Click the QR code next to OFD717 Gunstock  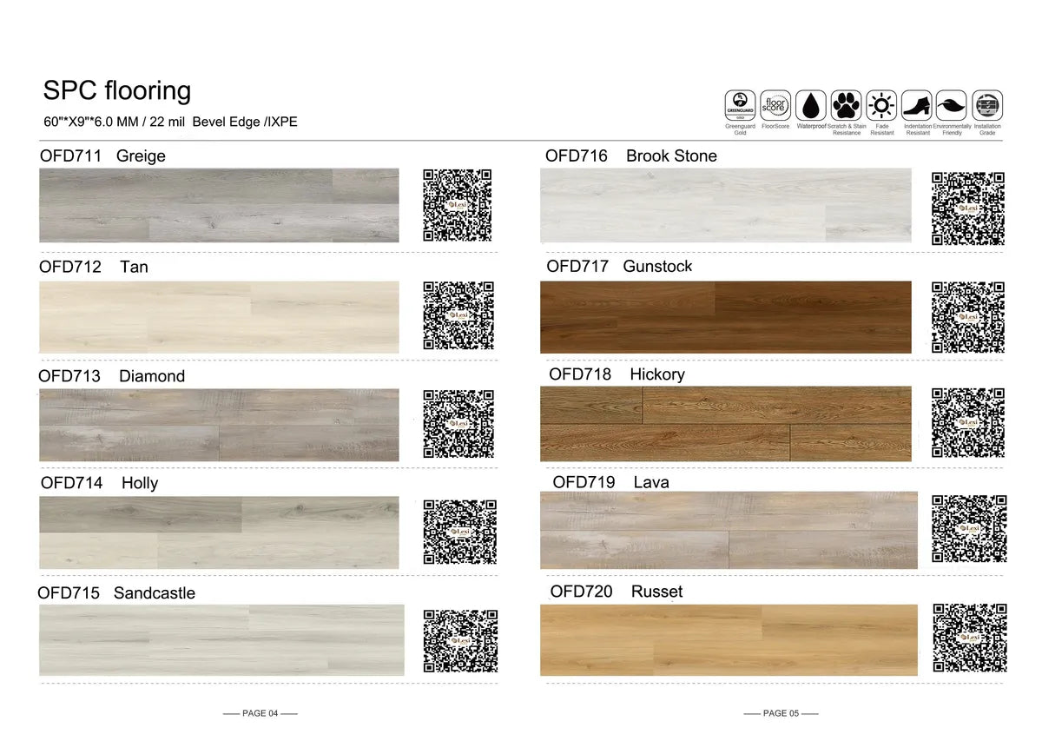pos(967,315)
